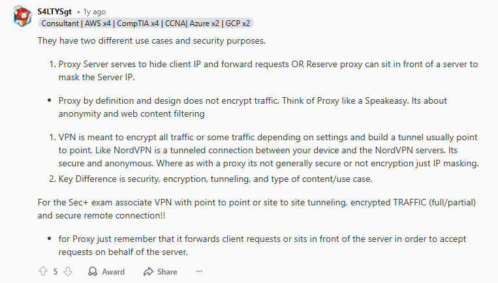This screenshot has height=283, width=498.
Task: Click the "Share" text label
Action: click(166, 271)
